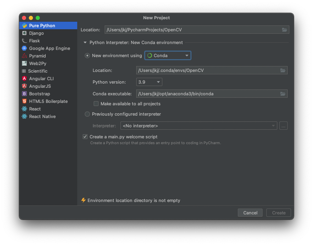Image resolution: width=313 pixels, height=245 pixels.
Task: Open the Python version 3.9 dropdown
Action: point(149,82)
